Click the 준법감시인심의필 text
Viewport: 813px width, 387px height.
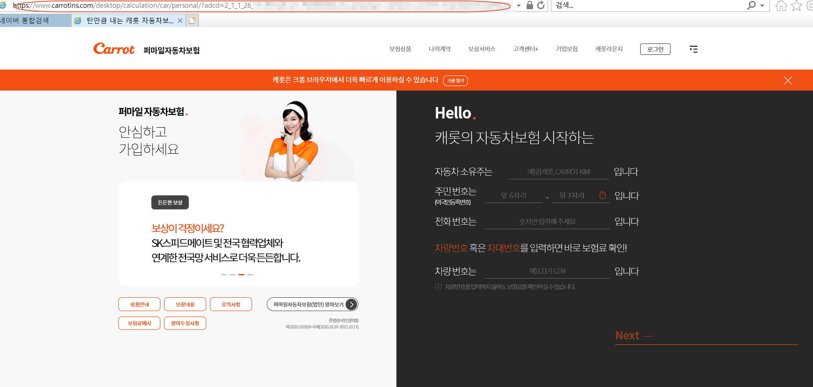click(344, 320)
